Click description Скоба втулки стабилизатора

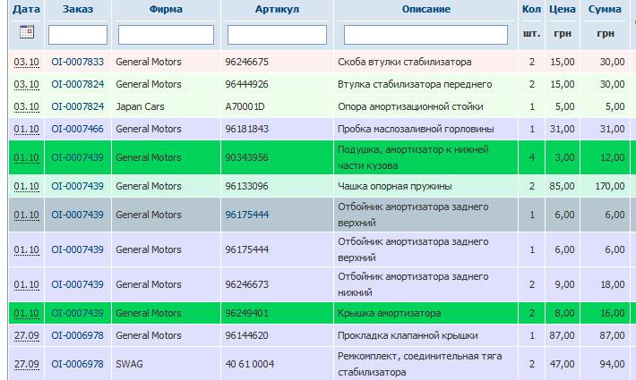tap(405, 62)
